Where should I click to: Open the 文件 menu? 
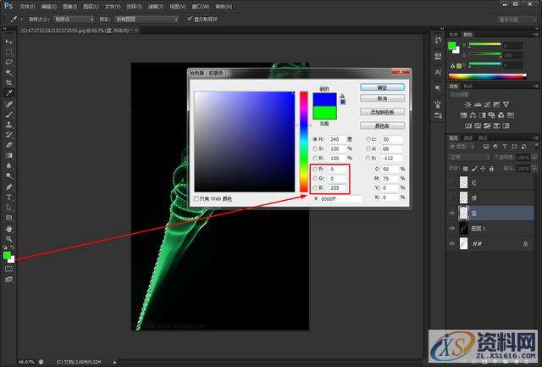tap(25, 5)
